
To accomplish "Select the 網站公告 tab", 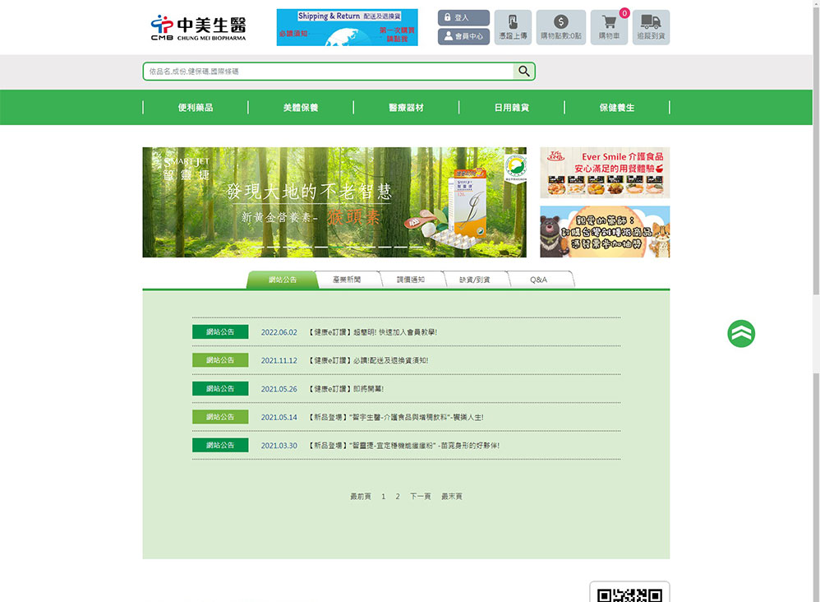I will 283,280.
